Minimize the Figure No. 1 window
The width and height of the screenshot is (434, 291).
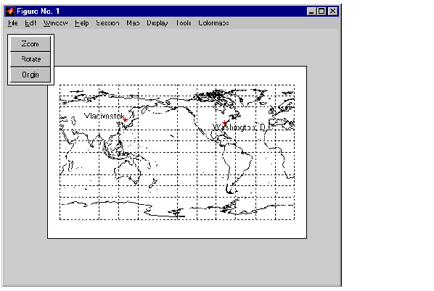[311, 12]
